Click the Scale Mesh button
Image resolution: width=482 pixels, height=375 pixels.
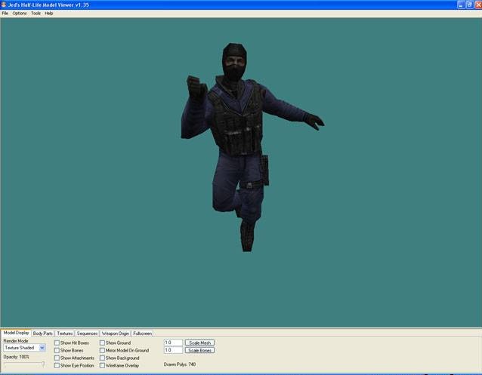tap(199, 343)
